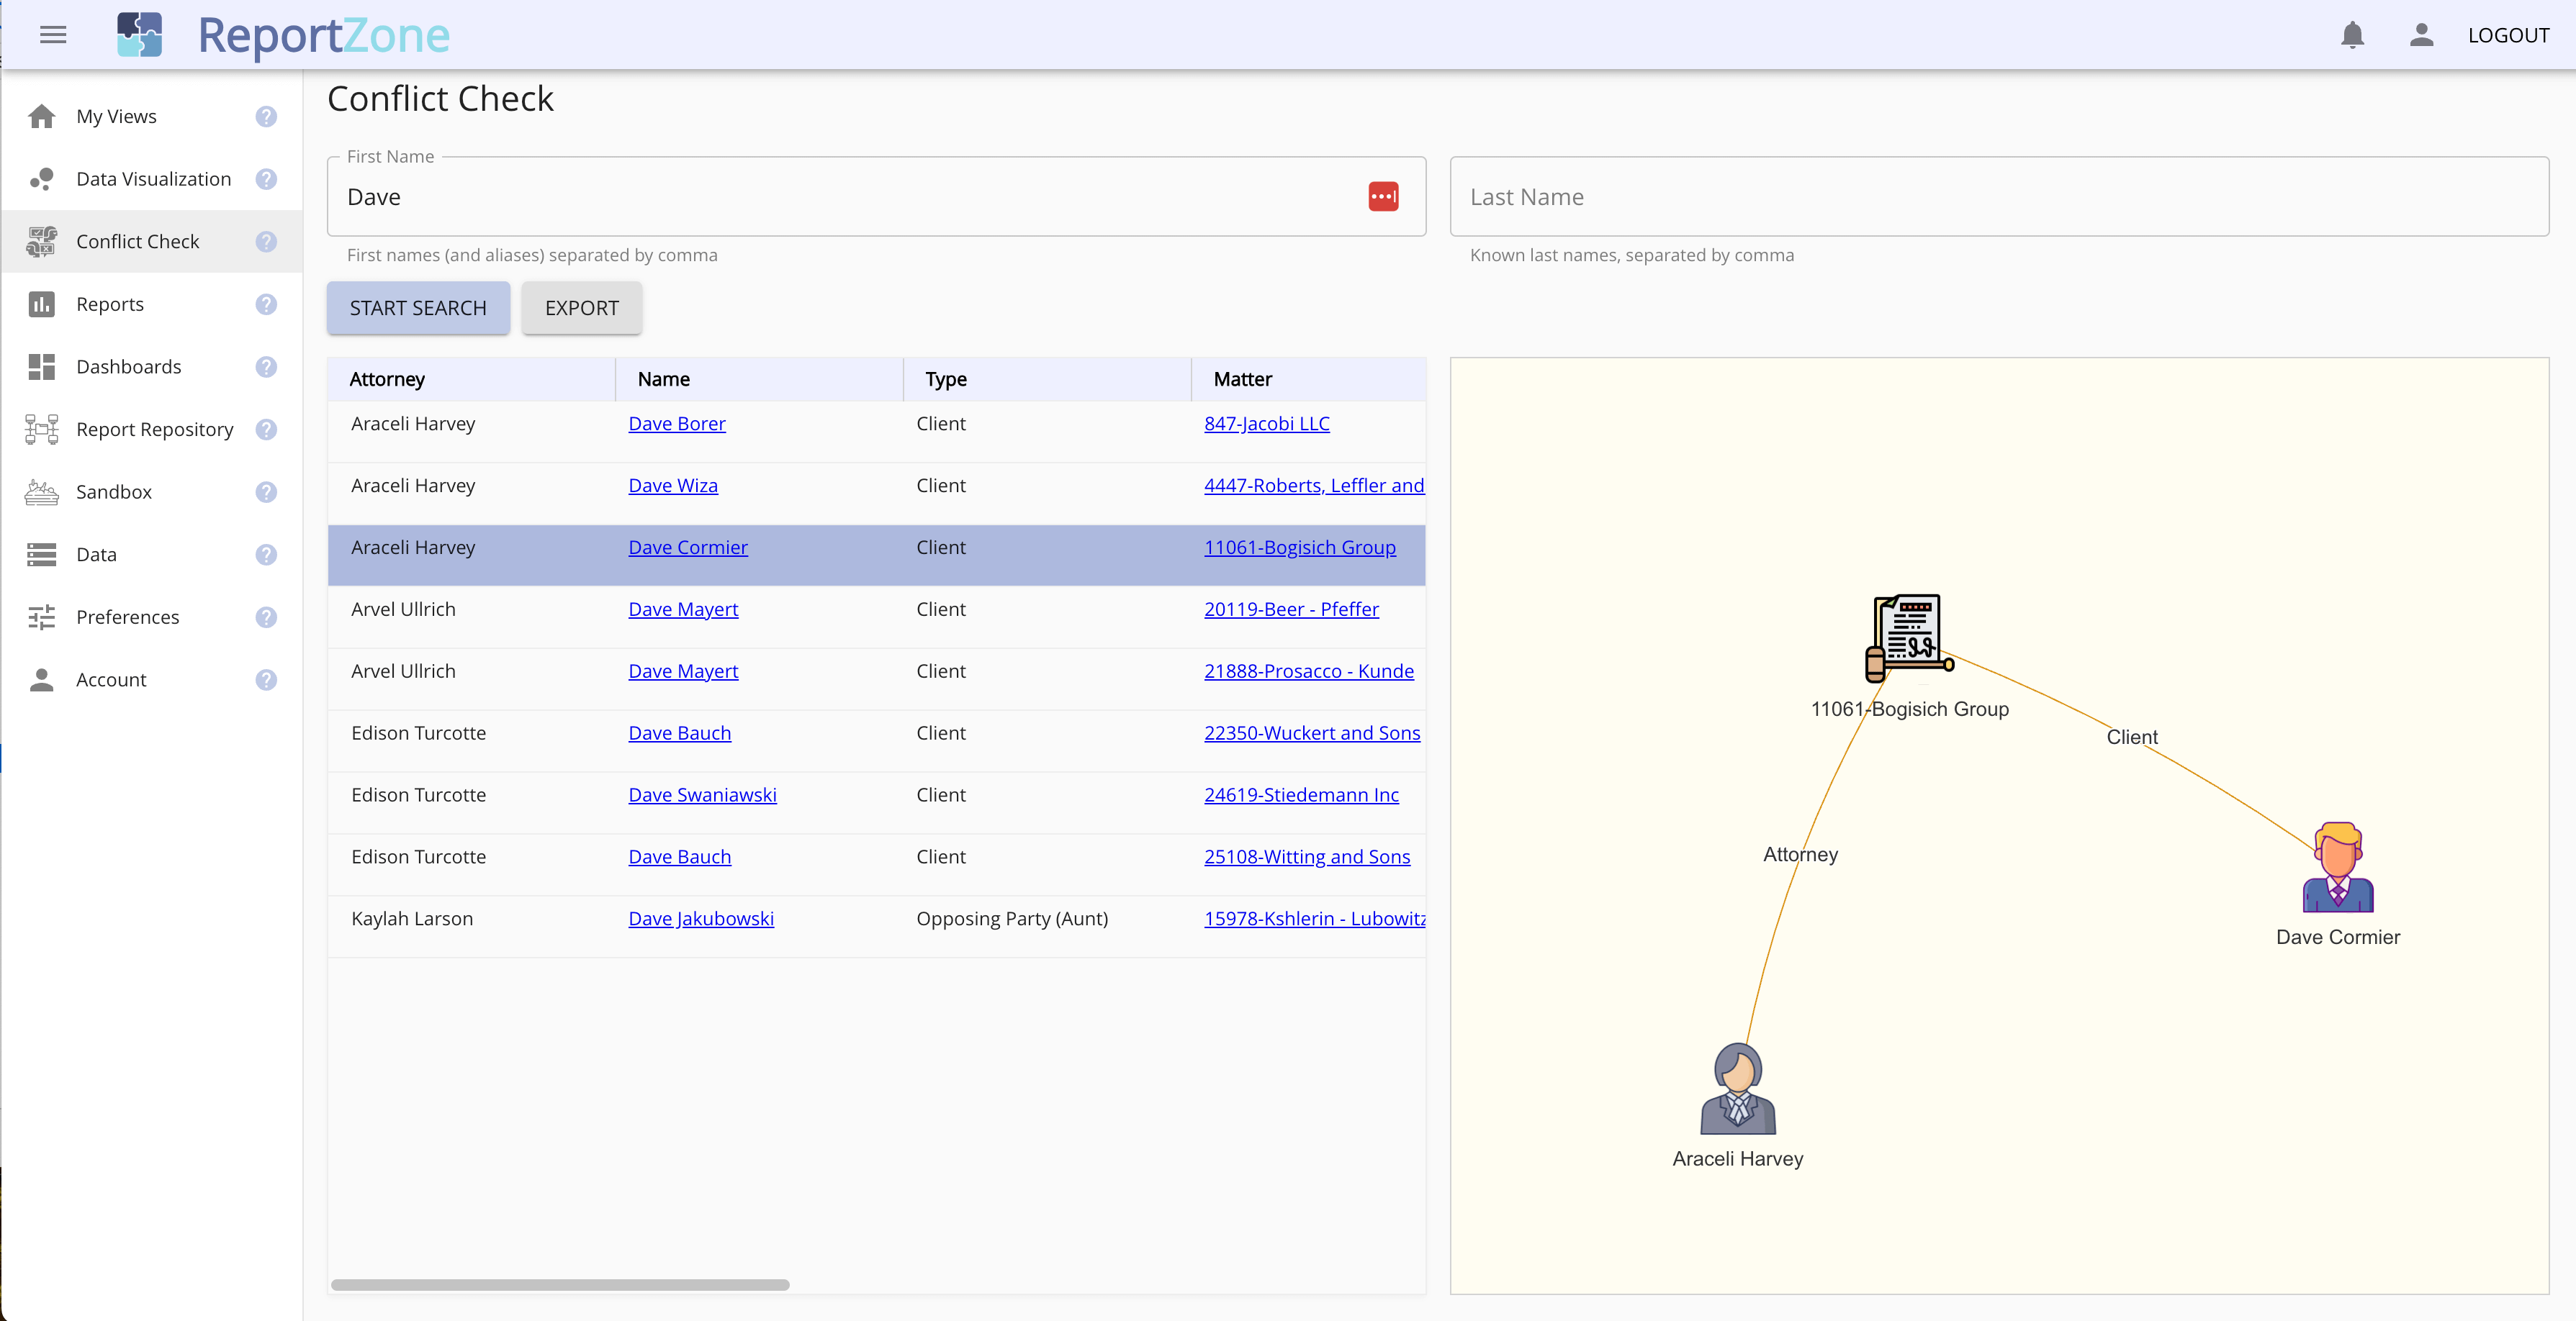Viewport: 2576px width, 1321px height.
Task: Open the user profile icon
Action: tap(2421, 35)
